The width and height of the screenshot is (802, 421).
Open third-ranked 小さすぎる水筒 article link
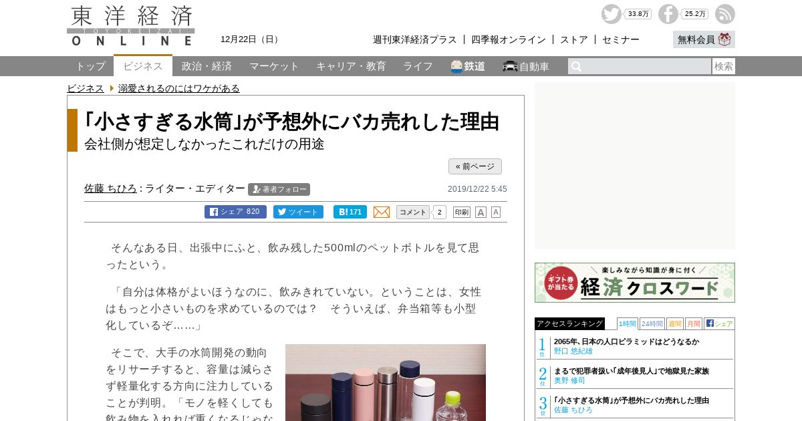(632, 400)
